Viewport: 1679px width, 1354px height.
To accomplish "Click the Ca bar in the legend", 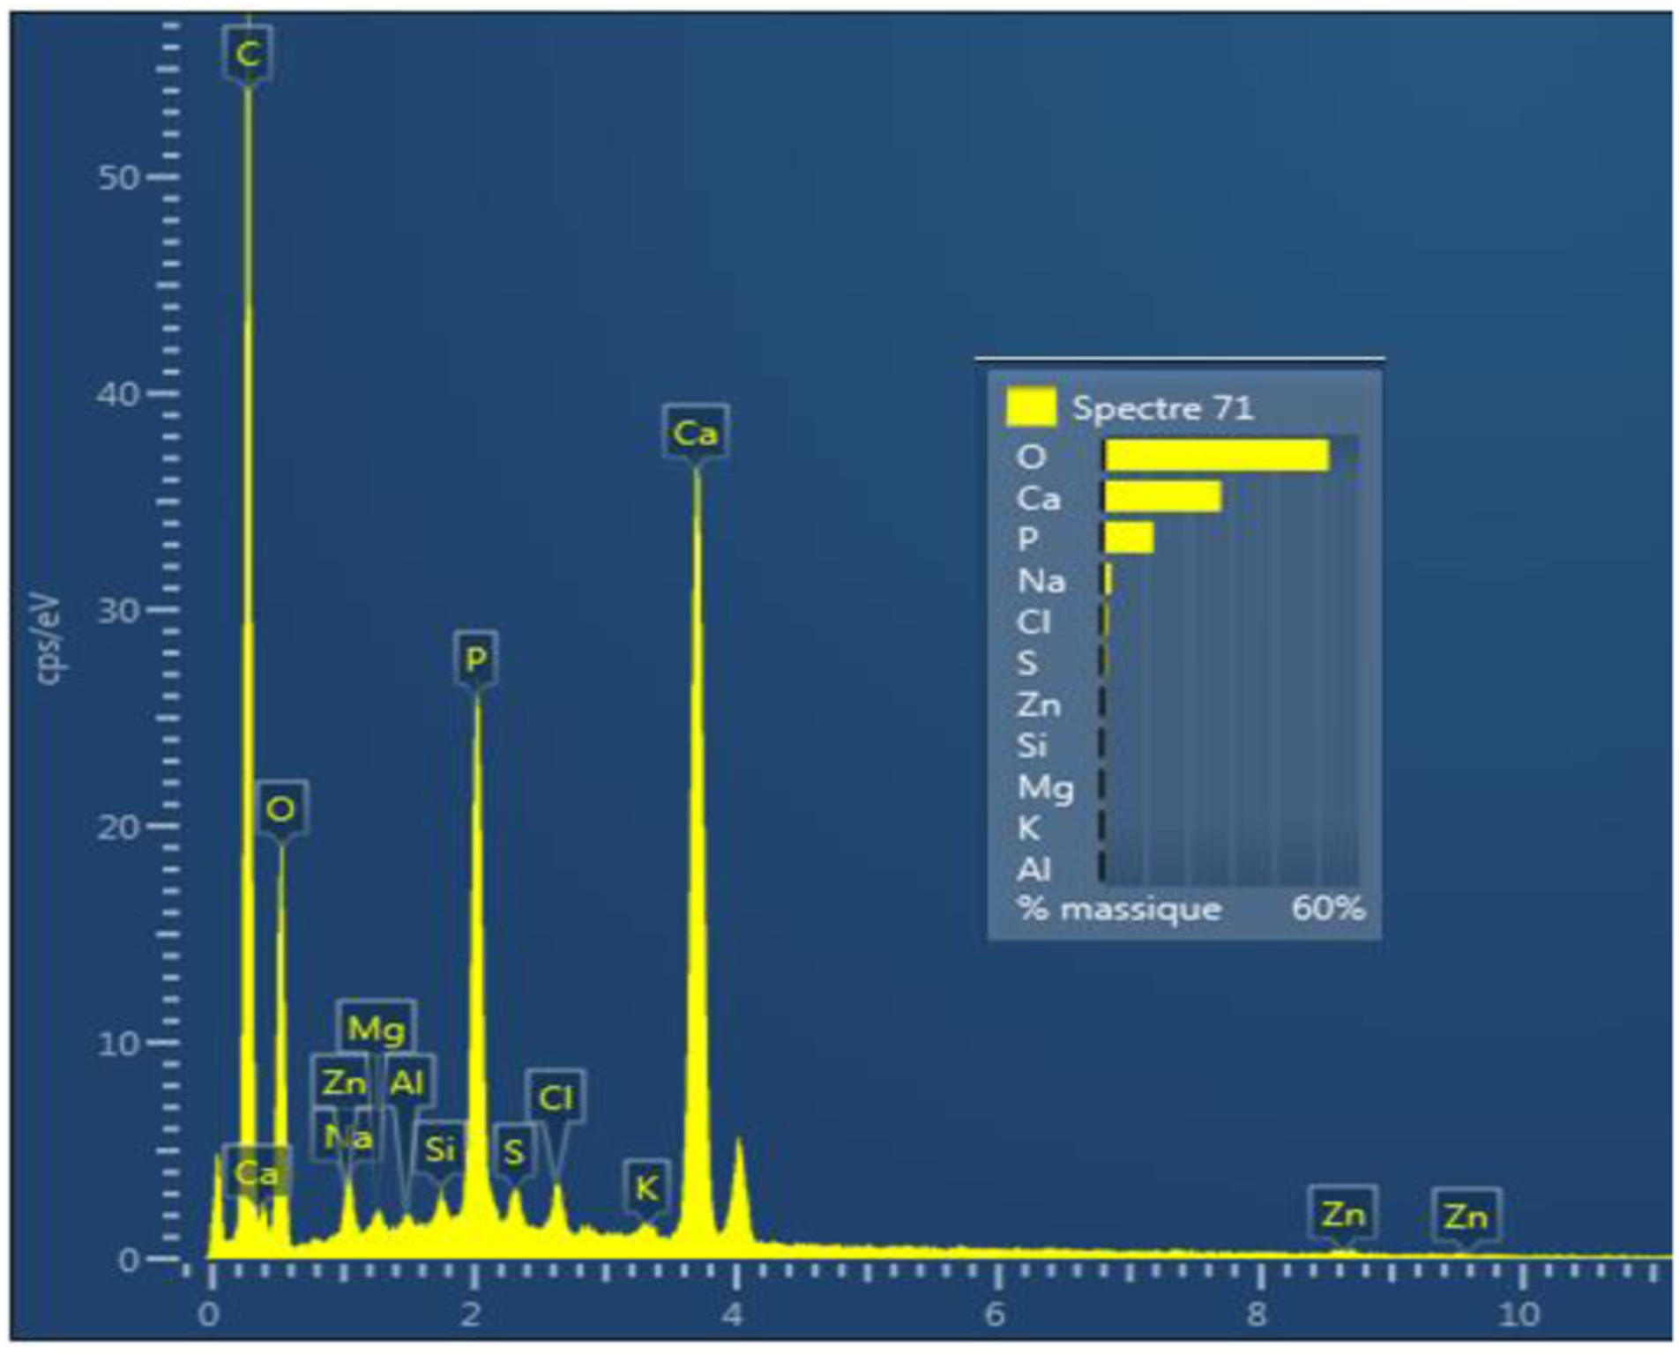I will 1163,496.
